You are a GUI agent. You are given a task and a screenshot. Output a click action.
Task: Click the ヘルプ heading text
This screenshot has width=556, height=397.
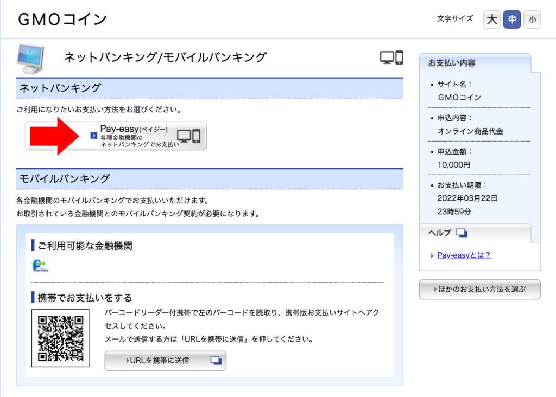click(x=440, y=233)
